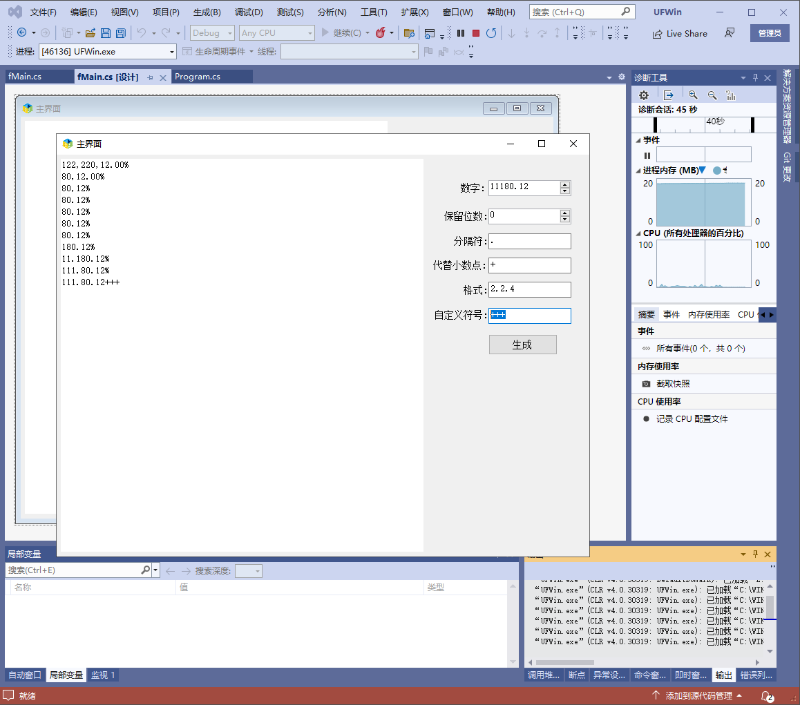Viewport: 800px width, 705px height.
Task: Open the 解决方案资源管理器 side tab
Action: [x=788, y=106]
